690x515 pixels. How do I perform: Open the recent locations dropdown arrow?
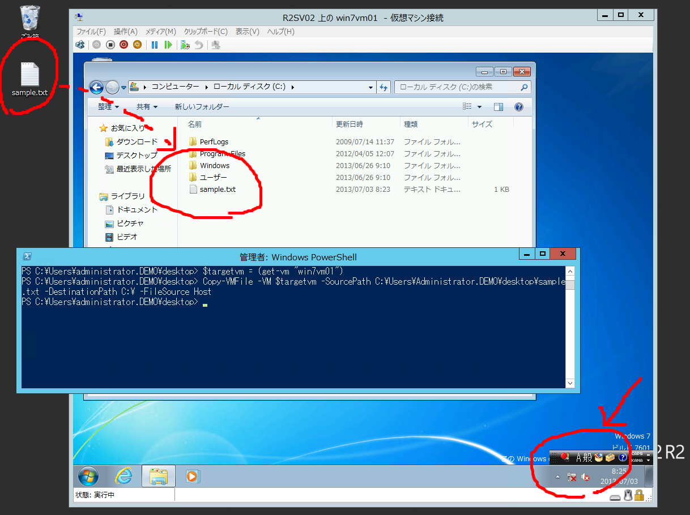[x=123, y=88]
